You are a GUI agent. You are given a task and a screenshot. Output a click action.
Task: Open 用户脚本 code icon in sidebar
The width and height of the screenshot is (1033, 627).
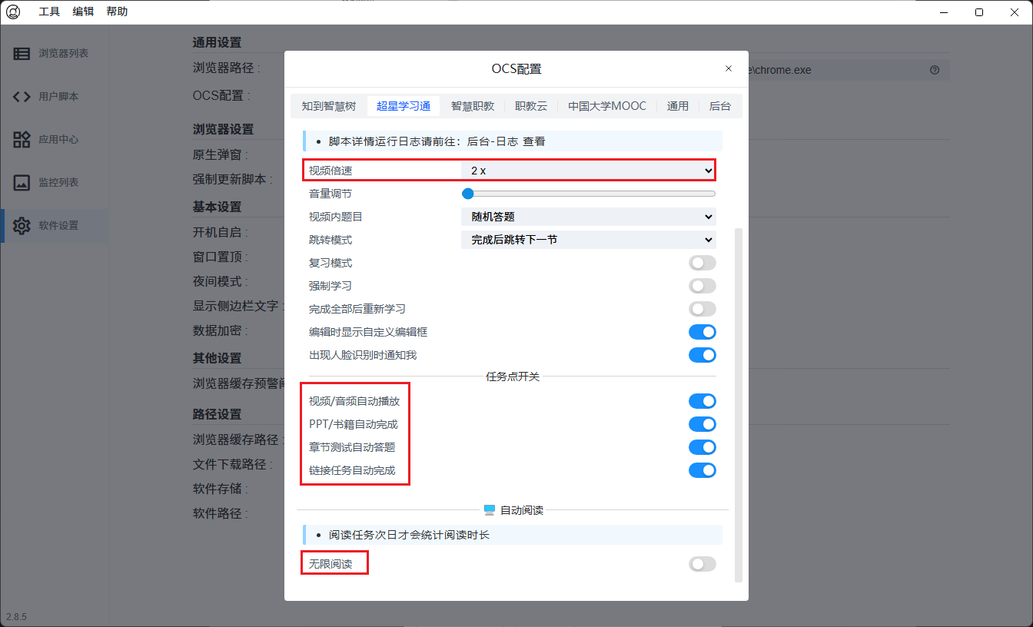22,97
